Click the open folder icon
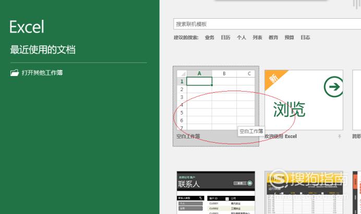Image resolution: width=361 pixels, height=214 pixels. coord(15,73)
